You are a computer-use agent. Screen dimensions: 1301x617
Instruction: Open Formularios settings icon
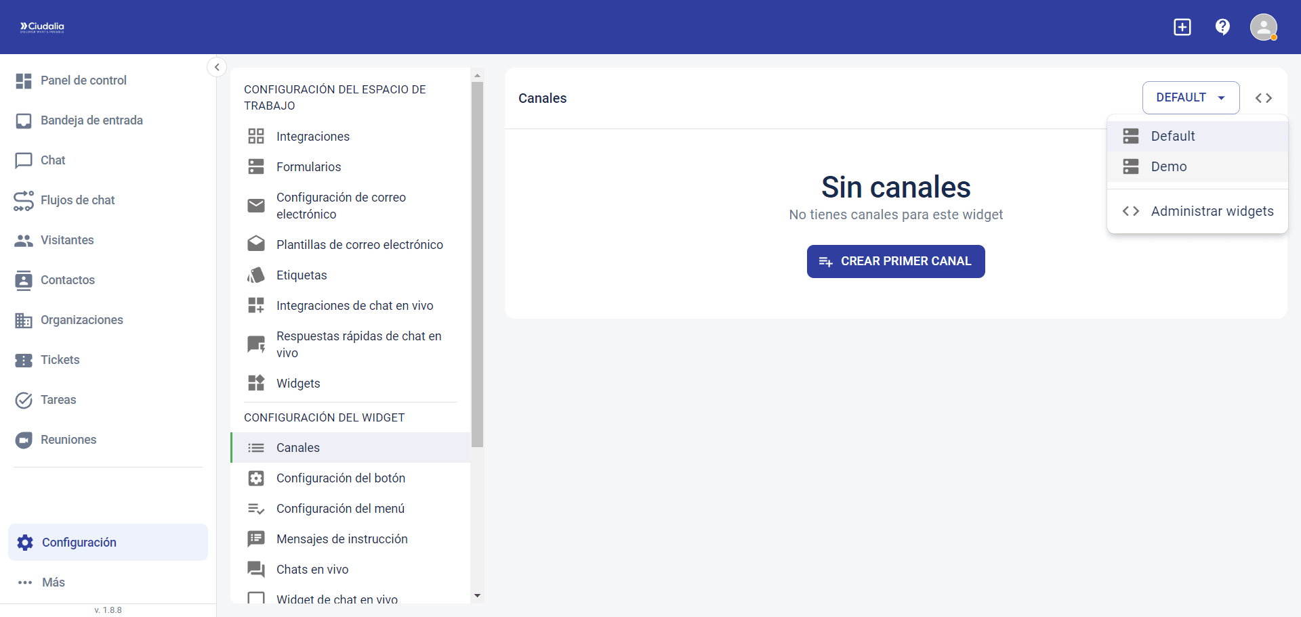[256, 166]
